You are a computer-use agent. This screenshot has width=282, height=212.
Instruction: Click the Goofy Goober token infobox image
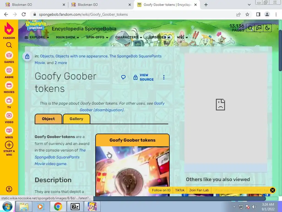(132, 171)
